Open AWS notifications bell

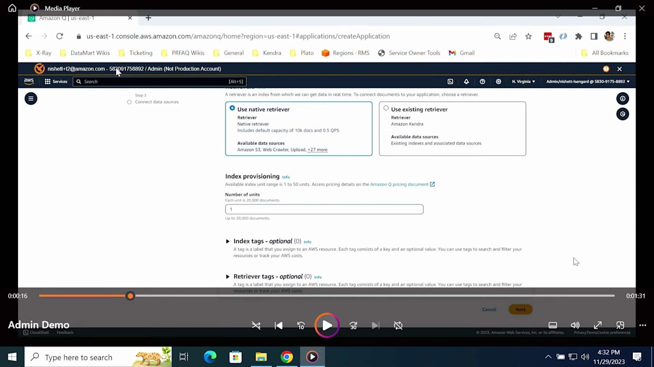click(x=466, y=82)
